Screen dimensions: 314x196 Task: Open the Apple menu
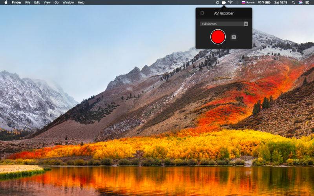coord(6,2)
